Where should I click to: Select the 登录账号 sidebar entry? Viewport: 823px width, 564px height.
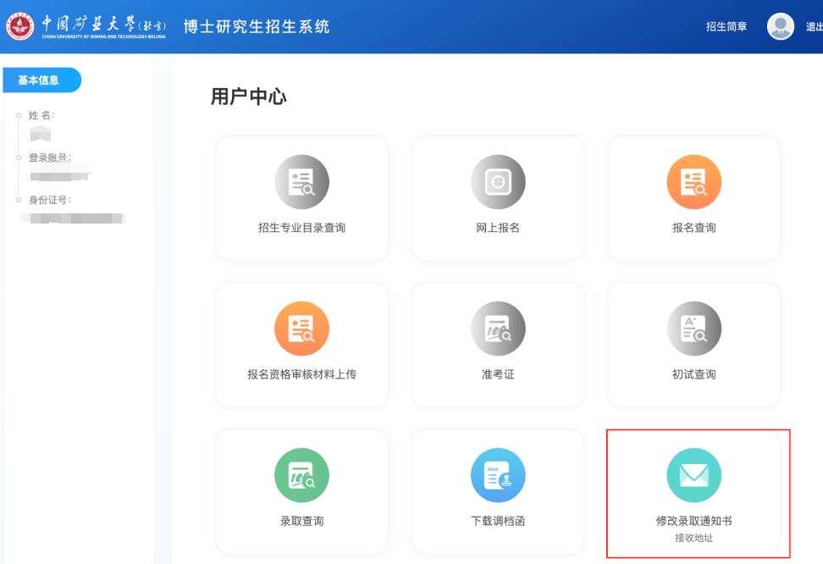[50, 158]
